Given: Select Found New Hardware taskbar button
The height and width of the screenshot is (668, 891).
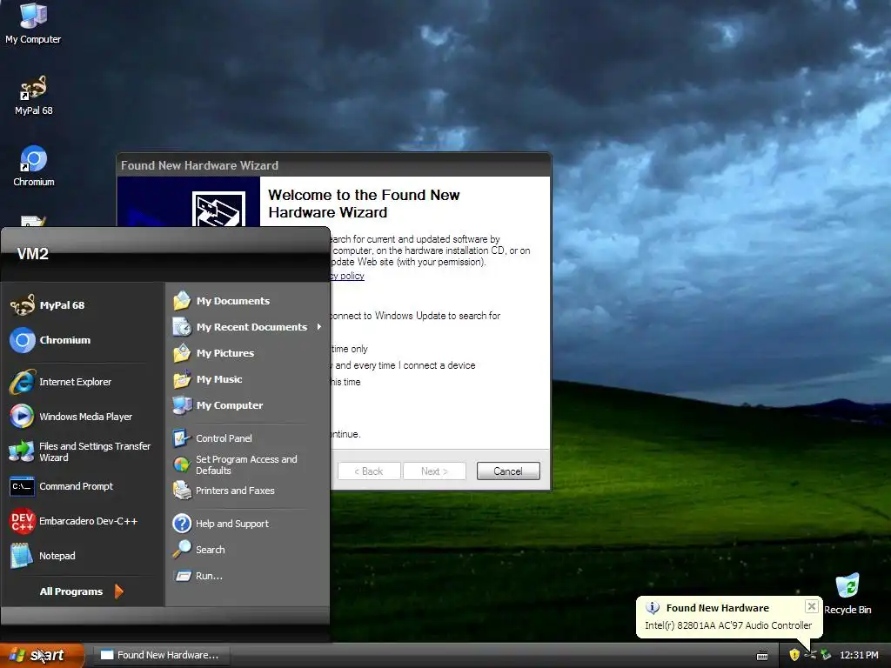Looking at the screenshot, I should [x=161, y=655].
